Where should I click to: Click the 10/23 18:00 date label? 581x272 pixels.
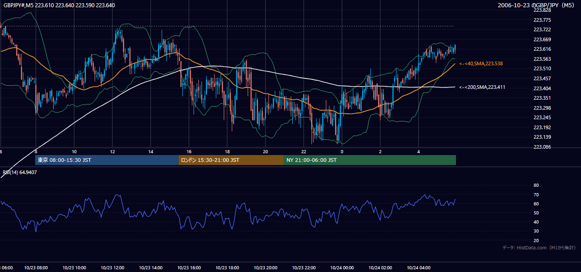pos(227,267)
